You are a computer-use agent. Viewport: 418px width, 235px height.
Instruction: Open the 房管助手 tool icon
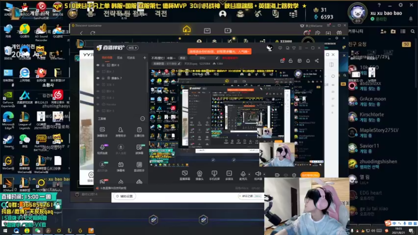[121, 132]
